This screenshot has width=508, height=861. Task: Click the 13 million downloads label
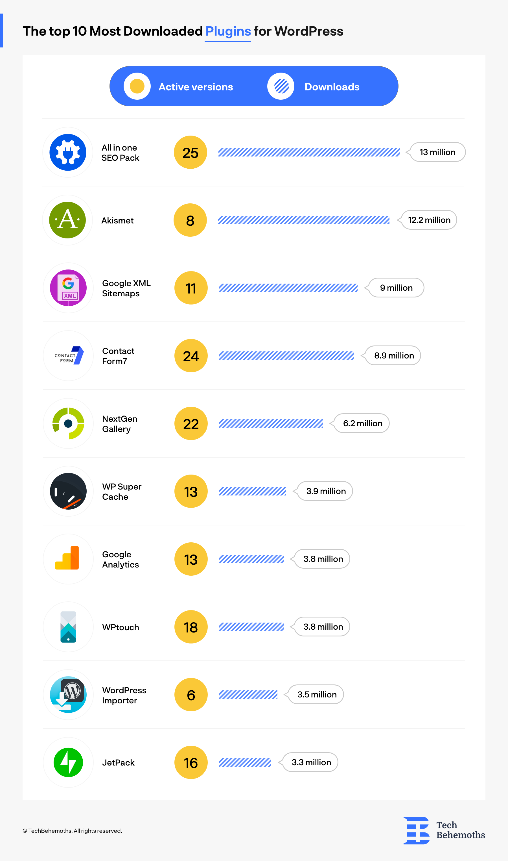tap(437, 152)
